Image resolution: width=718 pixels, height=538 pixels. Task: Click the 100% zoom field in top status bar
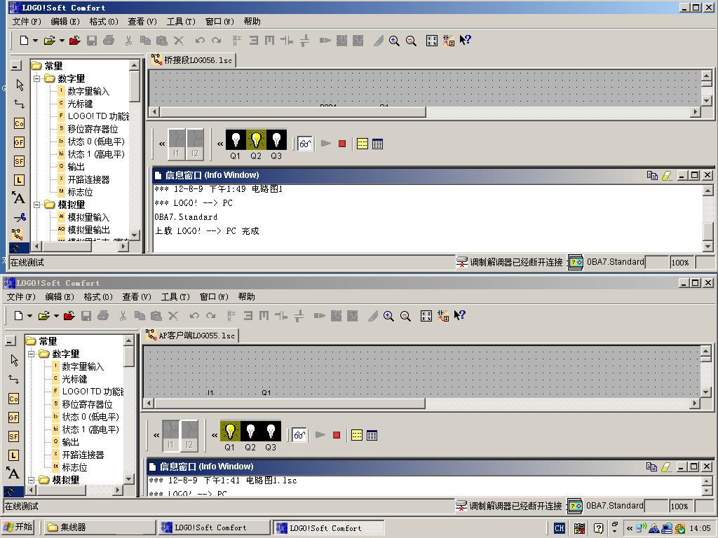point(680,263)
